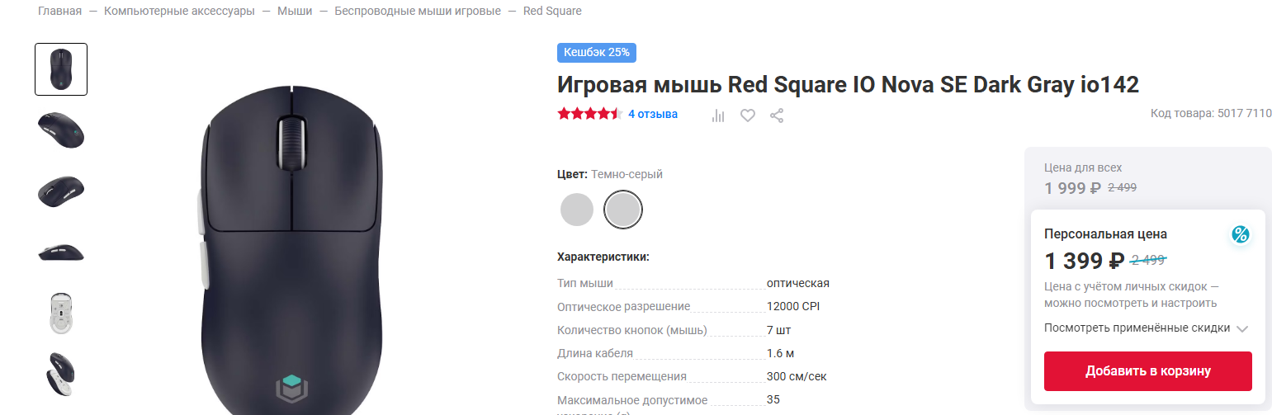The image size is (1272, 415).
Task: Select the first light-gray color swatch
Action: pyautogui.click(x=577, y=210)
